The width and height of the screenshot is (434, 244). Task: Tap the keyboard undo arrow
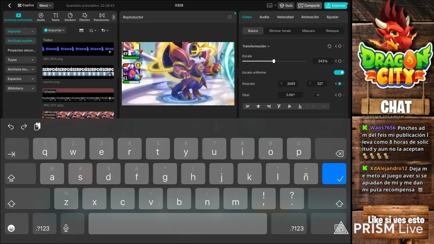11,127
